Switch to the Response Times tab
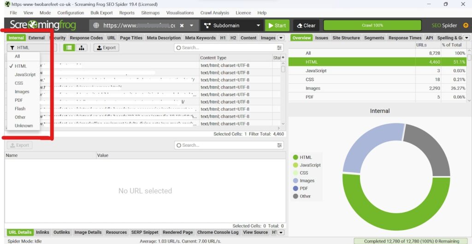The image size is (472, 244). point(405,38)
